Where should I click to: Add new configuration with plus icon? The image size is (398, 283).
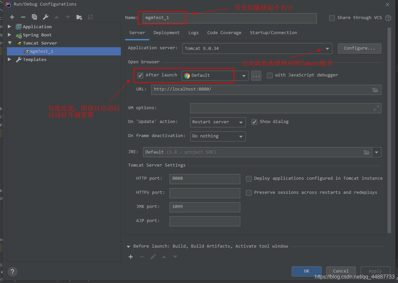12,17
